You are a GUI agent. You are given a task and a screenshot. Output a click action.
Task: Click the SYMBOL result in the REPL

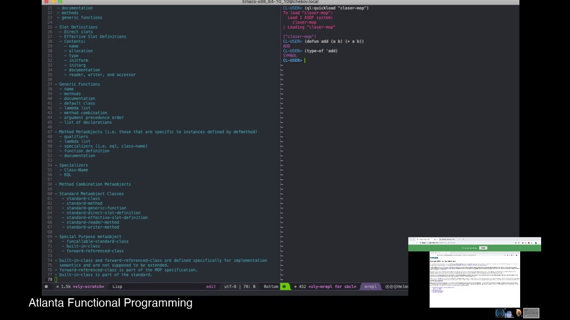[x=290, y=56]
